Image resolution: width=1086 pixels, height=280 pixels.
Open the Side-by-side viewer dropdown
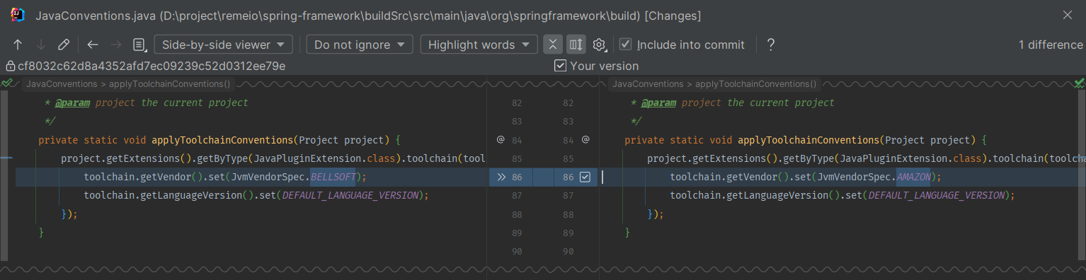[x=223, y=45]
